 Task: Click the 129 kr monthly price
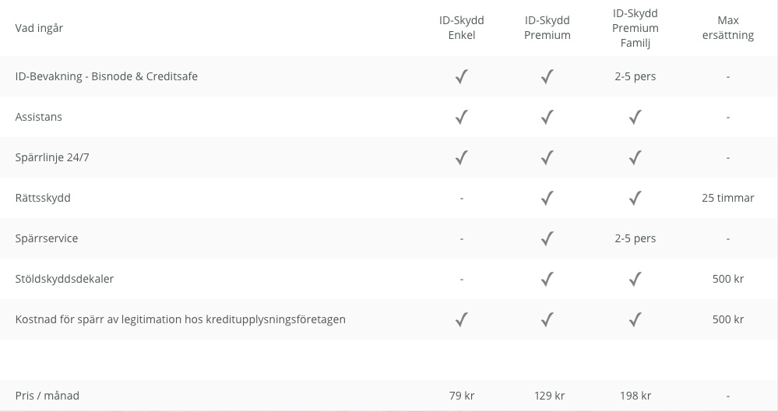click(x=549, y=396)
